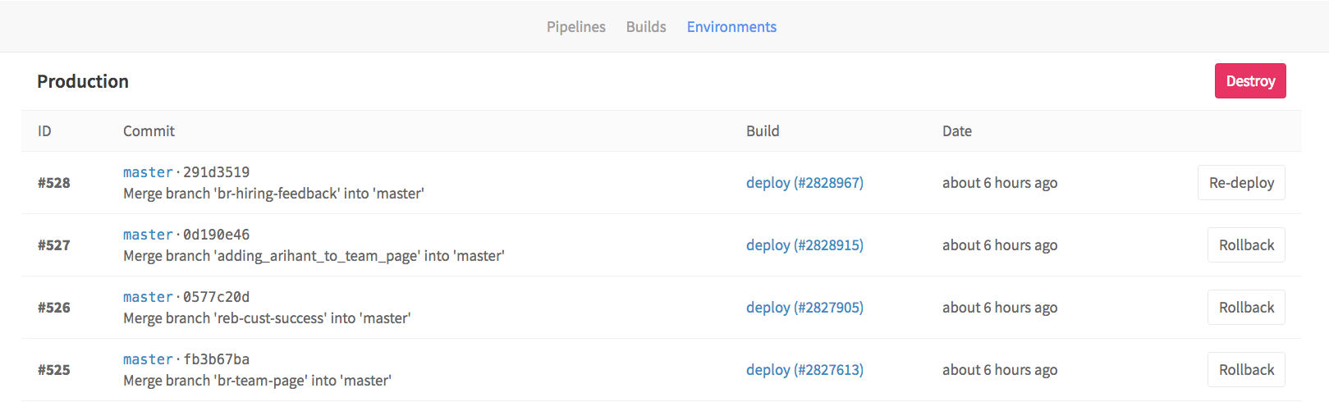The width and height of the screenshot is (1329, 402).
Task: Open master branch link for commit fb3b67ba
Action: [x=148, y=359]
